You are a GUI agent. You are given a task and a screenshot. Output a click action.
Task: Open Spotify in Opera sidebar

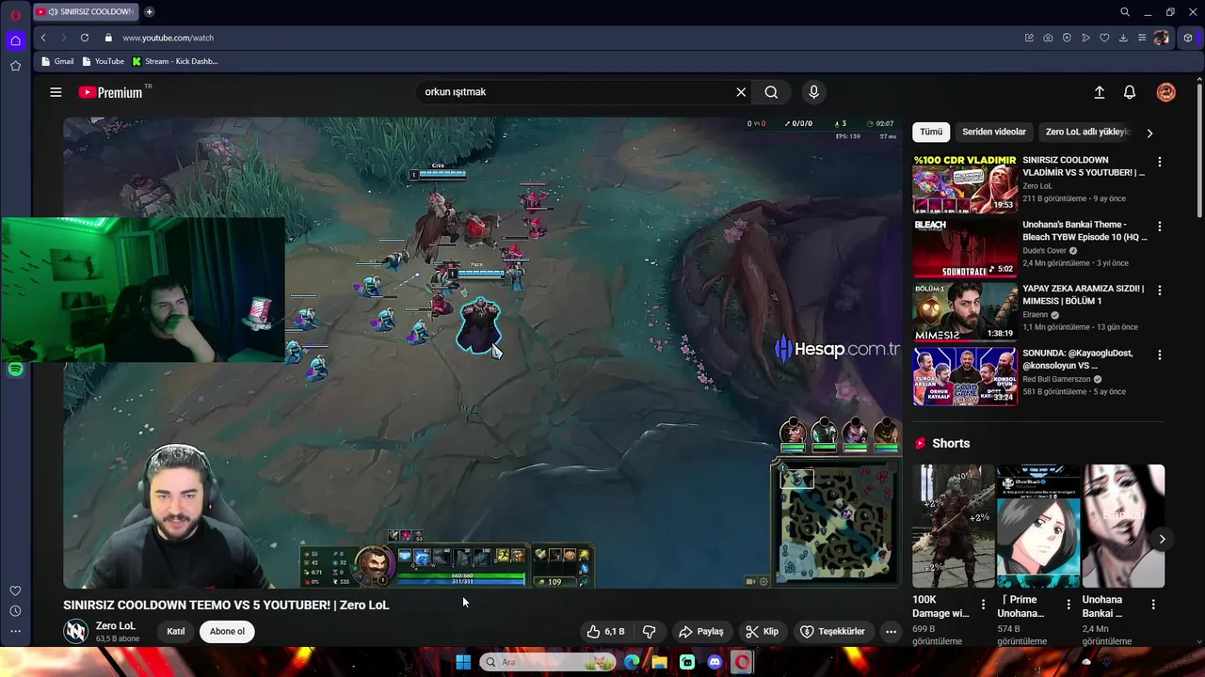coord(15,370)
